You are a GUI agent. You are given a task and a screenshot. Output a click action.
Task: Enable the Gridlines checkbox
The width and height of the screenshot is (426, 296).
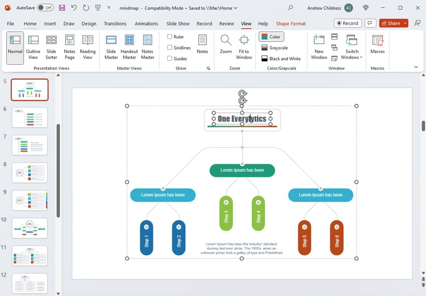170,48
